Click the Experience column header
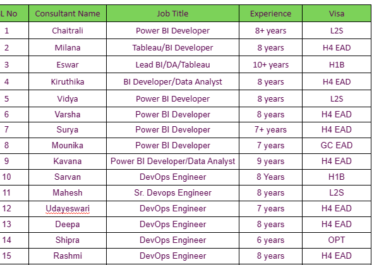 click(x=270, y=13)
